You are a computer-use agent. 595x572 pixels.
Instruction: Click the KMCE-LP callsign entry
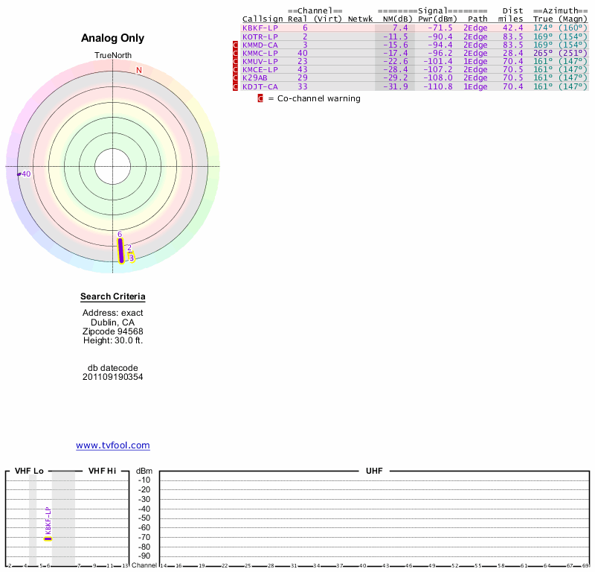(x=260, y=70)
